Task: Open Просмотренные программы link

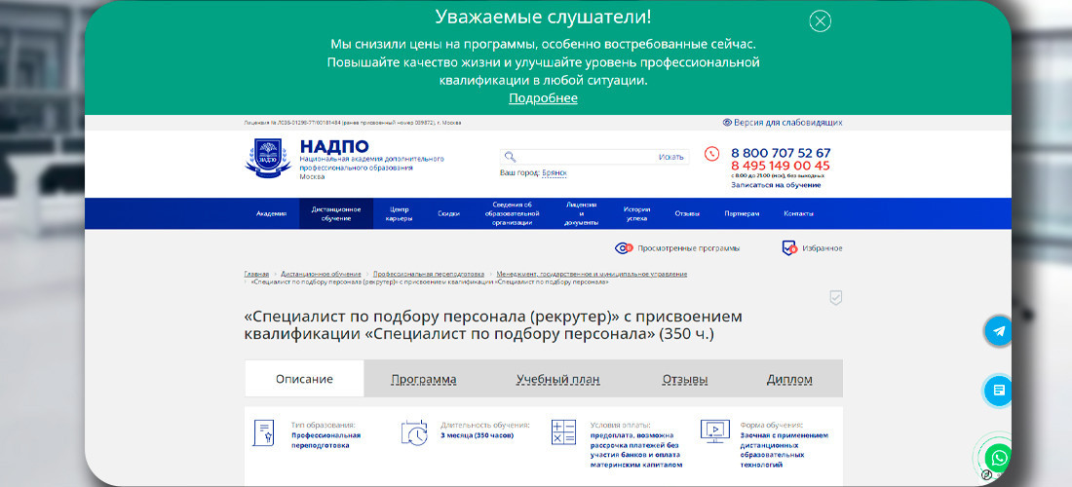Action: (688, 248)
